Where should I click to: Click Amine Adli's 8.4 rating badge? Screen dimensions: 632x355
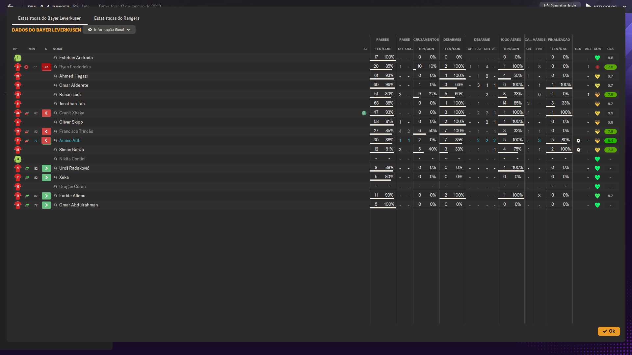610,141
